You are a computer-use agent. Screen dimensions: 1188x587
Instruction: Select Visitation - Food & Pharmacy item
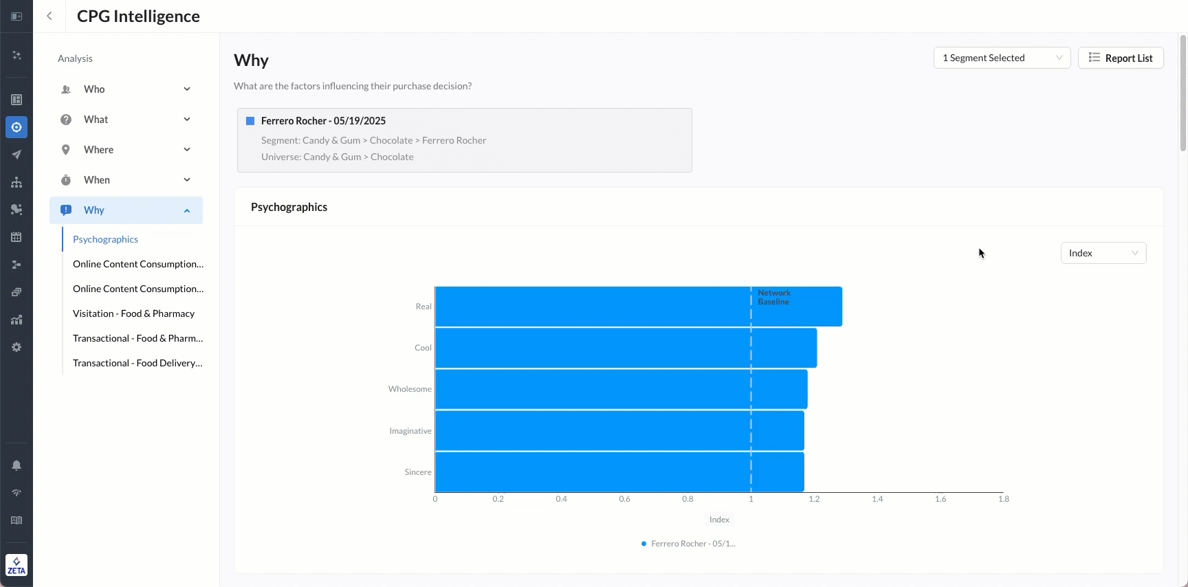[133, 313]
